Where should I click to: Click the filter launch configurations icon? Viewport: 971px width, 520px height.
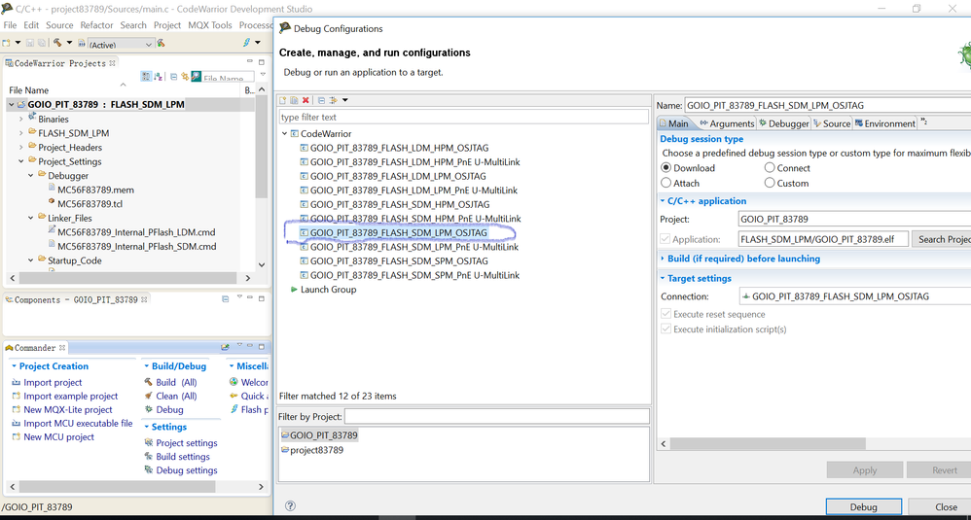(333, 100)
